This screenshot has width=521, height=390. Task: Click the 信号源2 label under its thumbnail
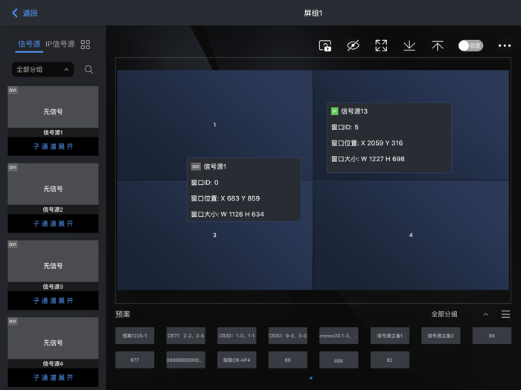pyautogui.click(x=53, y=209)
